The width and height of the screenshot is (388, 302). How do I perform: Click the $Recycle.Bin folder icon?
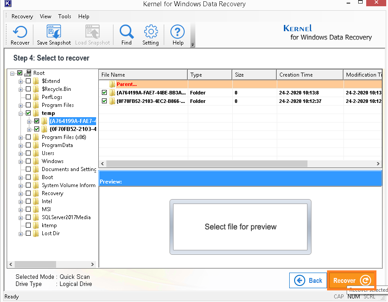tap(36, 89)
